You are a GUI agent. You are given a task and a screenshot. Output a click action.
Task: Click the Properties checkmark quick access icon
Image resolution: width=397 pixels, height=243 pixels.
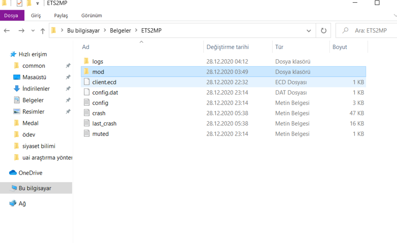click(19, 3)
